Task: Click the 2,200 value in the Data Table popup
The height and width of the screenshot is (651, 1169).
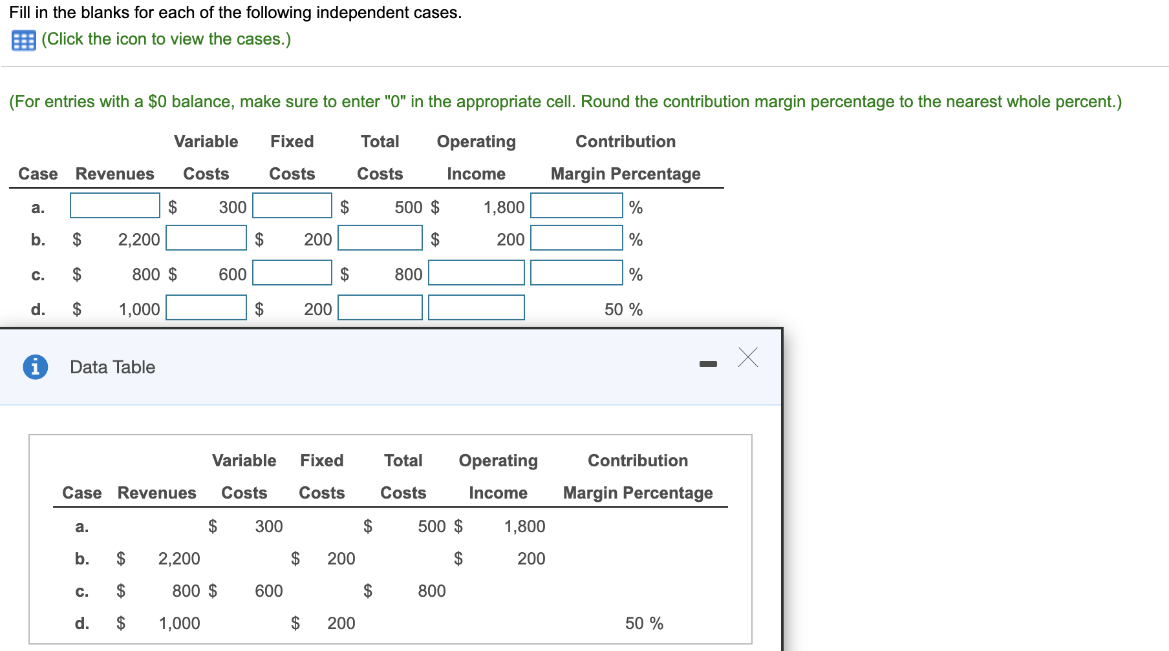Action: point(179,559)
